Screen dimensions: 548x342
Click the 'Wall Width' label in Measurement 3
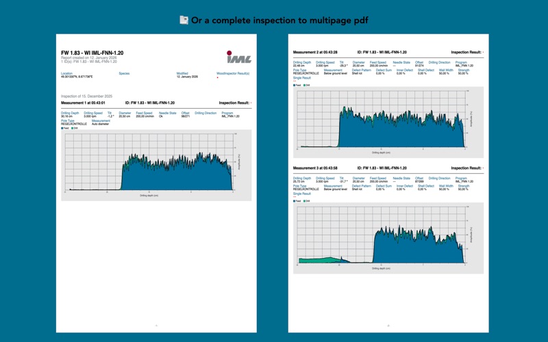coord(446,186)
